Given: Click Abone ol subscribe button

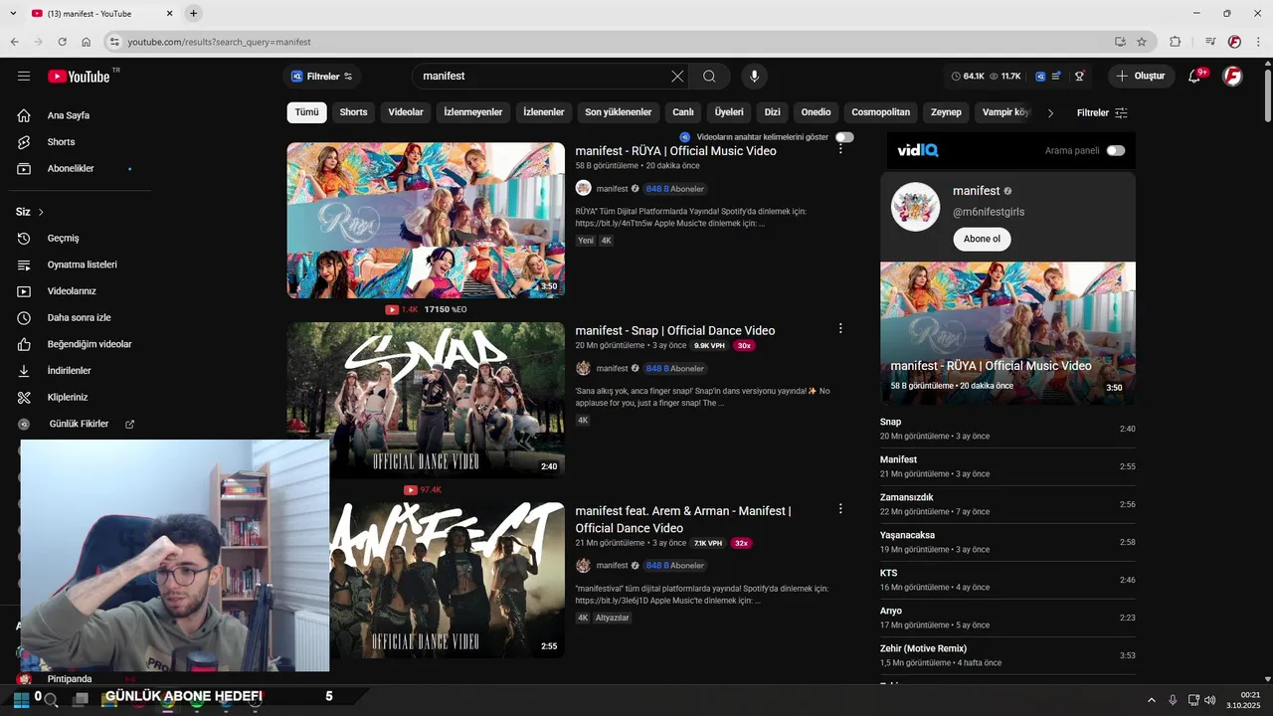Looking at the screenshot, I should click(x=982, y=239).
